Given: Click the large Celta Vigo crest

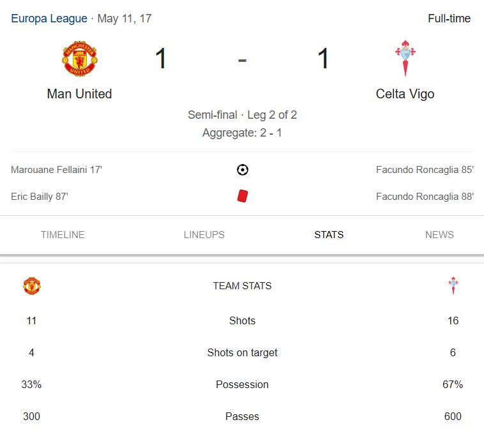Looking at the screenshot, I should [x=405, y=58].
